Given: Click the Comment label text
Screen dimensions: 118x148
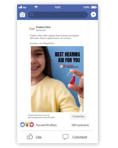Looking at the screenshot, I should (80, 137).
